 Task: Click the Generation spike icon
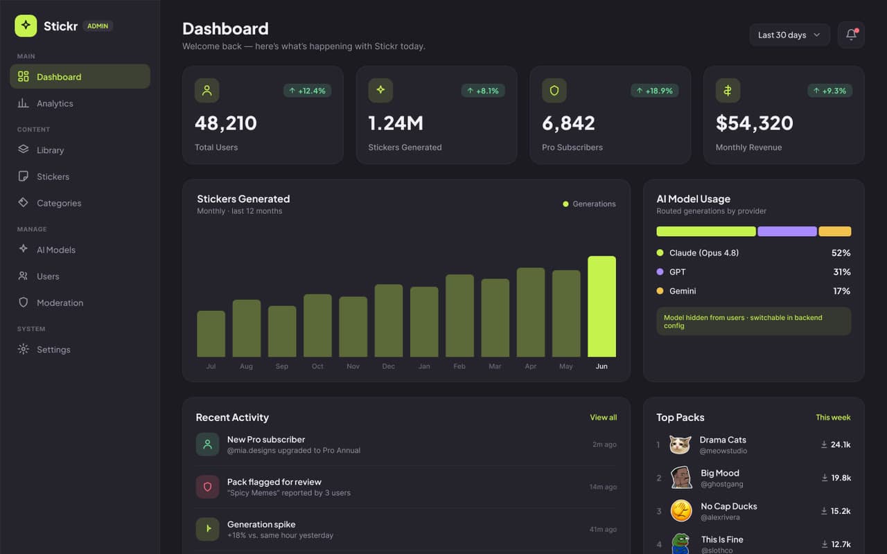tap(207, 529)
